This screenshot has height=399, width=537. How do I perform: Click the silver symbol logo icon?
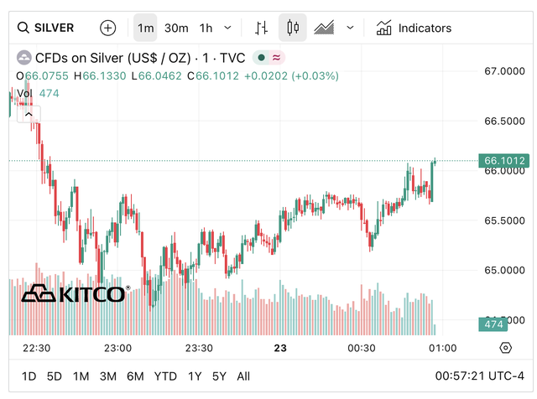coord(23,58)
